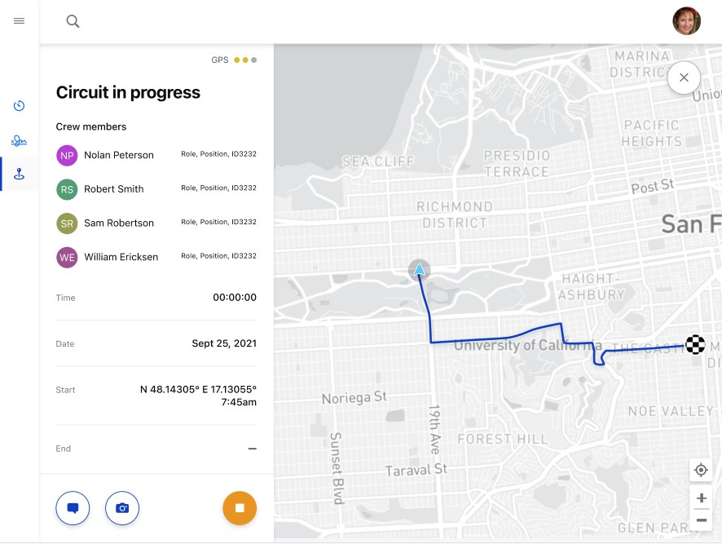722x544 pixels.
Task: Zoom in on the map
Action: coord(702,498)
